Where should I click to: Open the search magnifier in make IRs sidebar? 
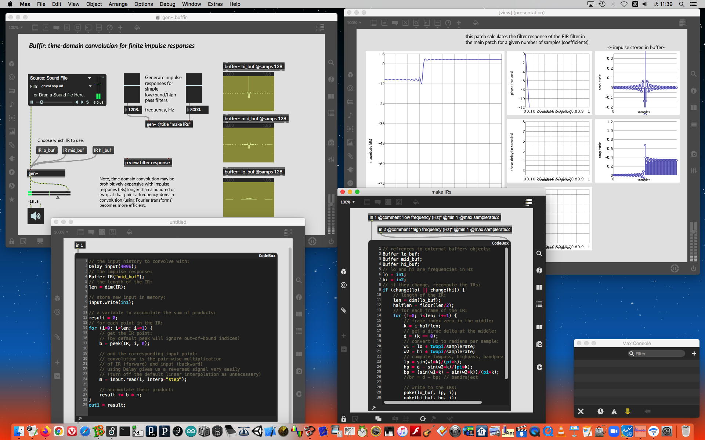(x=539, y=253)
